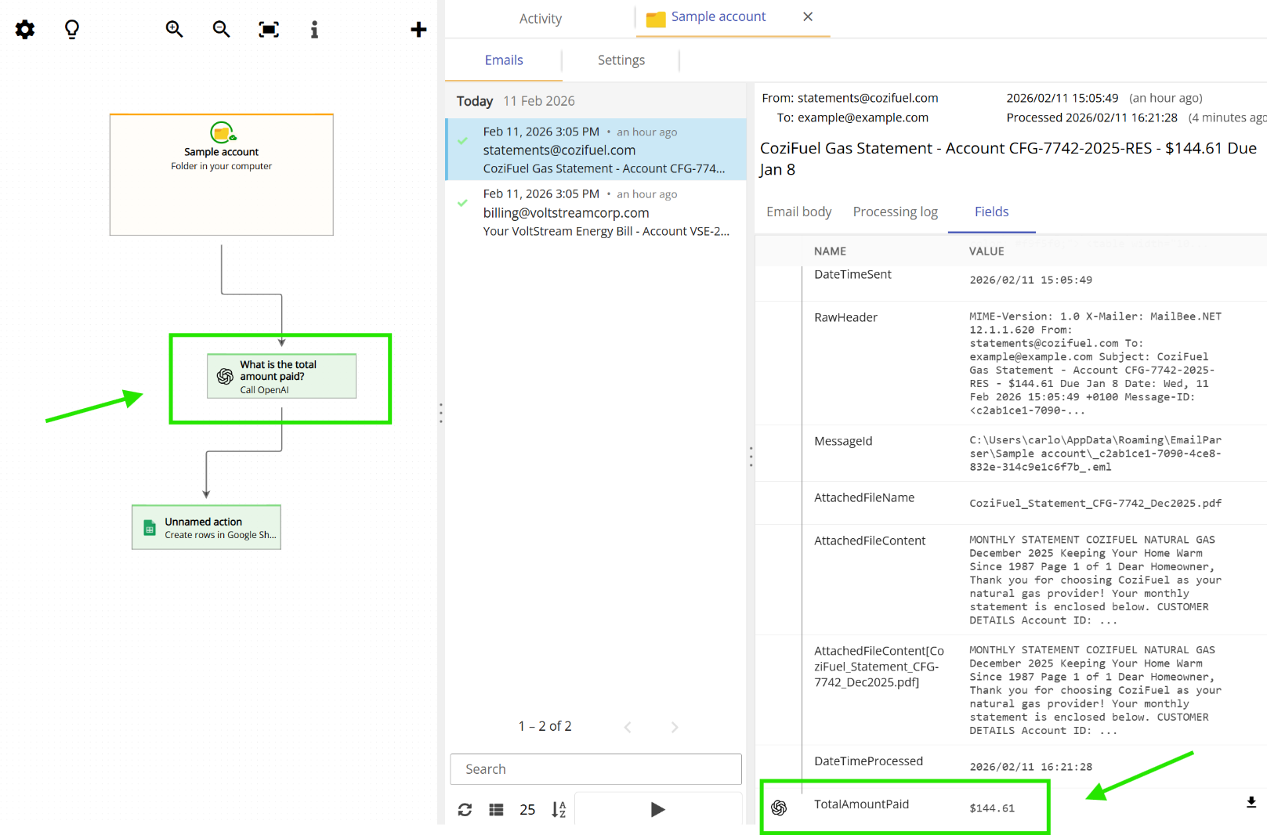The width and height of the screenshot is (1267, 835).
Task: Zoom in on the flow diagram
Action: (x=174, y=29)
